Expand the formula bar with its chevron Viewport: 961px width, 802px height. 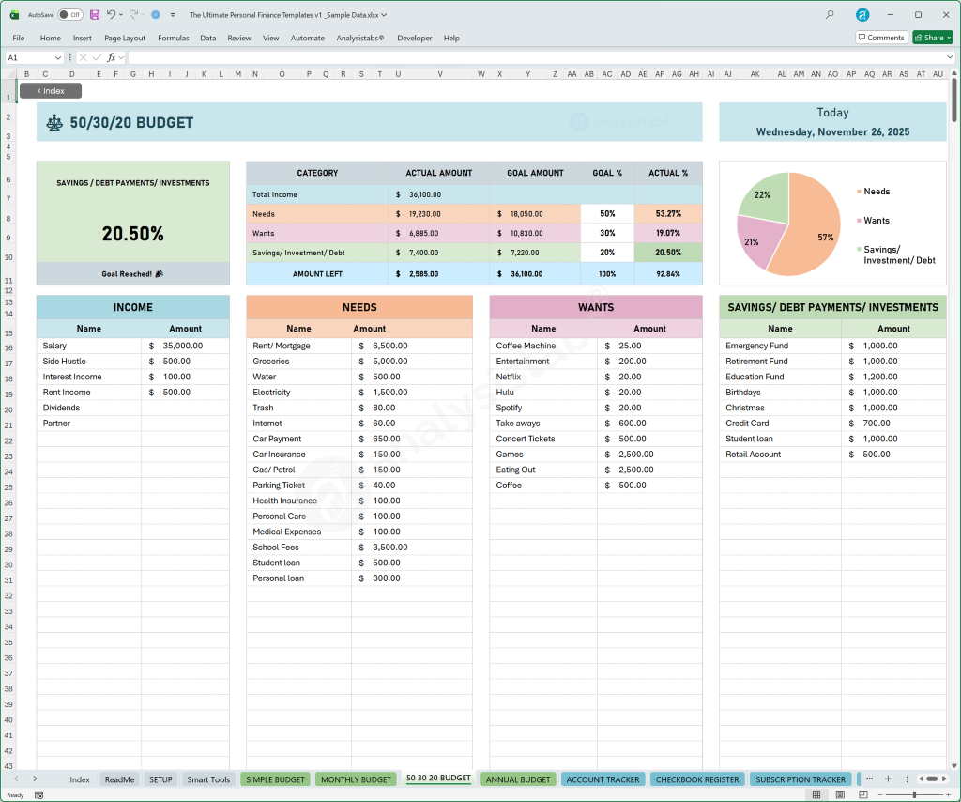pyautogui.click(x=951, y=56)
